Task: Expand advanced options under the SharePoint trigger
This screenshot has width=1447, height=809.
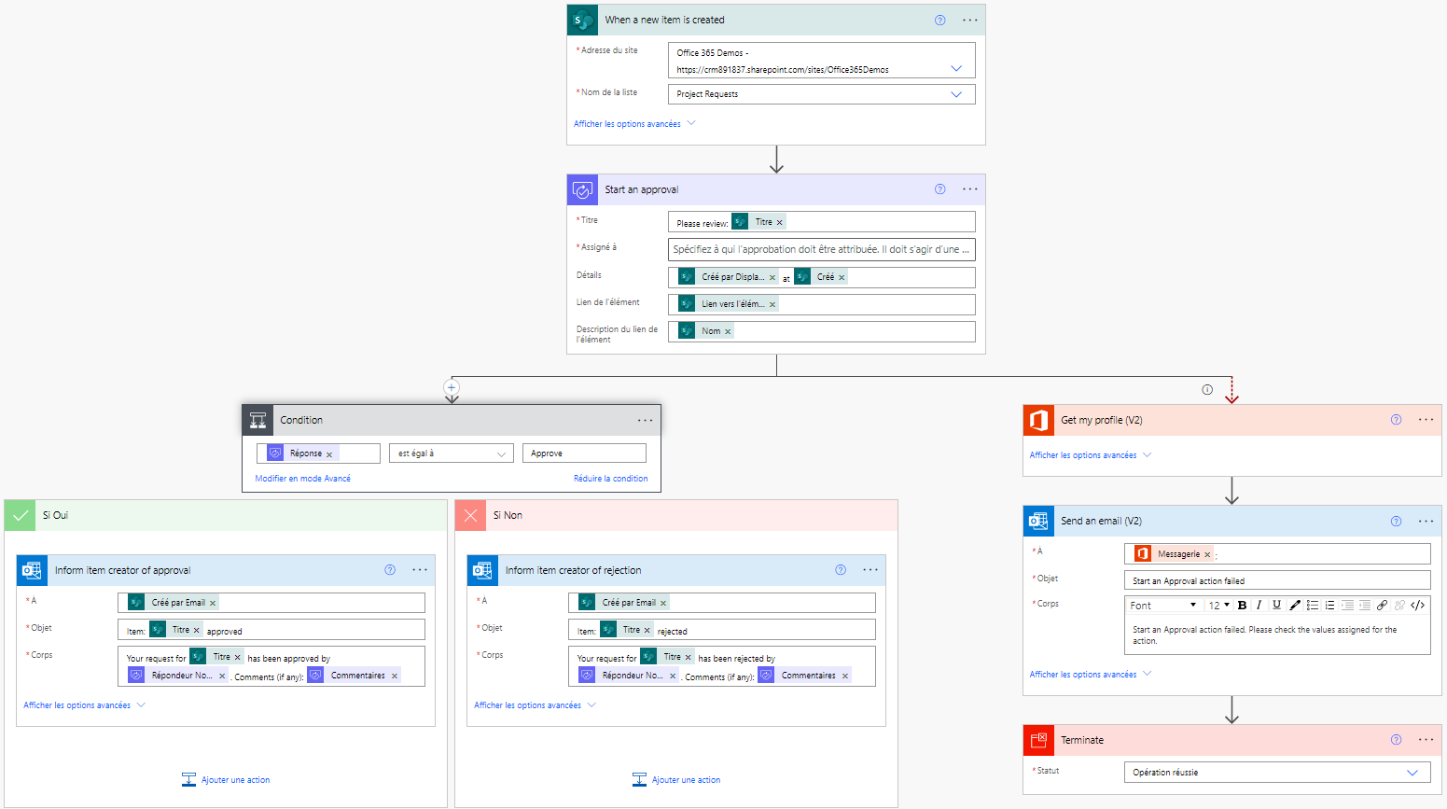Action: click(634, 124)
